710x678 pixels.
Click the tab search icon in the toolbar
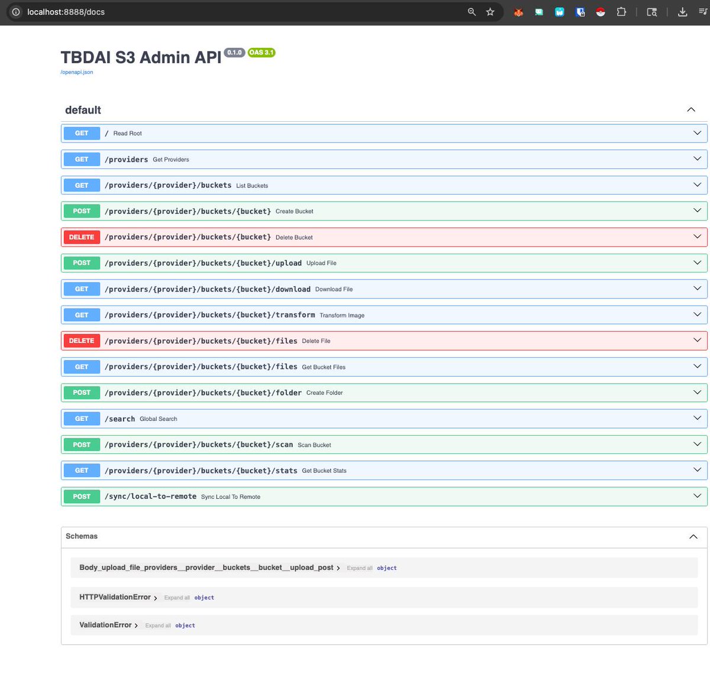click(652, 12)
